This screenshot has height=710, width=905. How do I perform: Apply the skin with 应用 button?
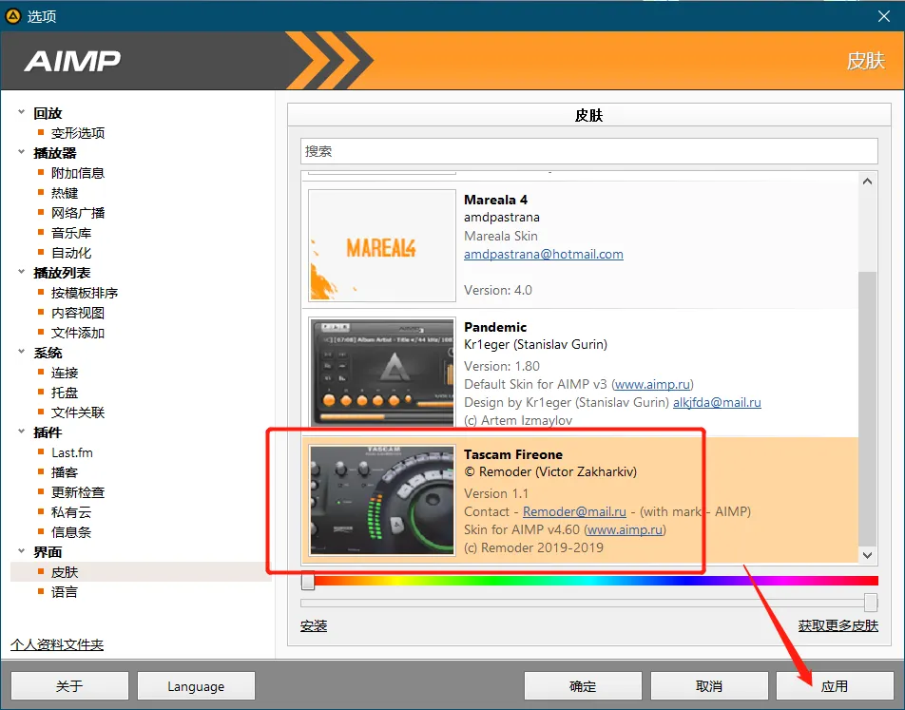(835, 685)
